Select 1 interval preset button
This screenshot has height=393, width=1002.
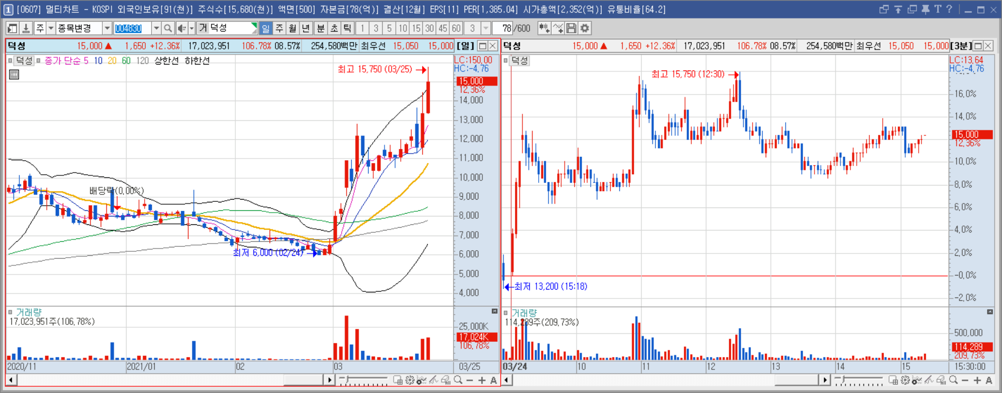click(x=363, y=28)
